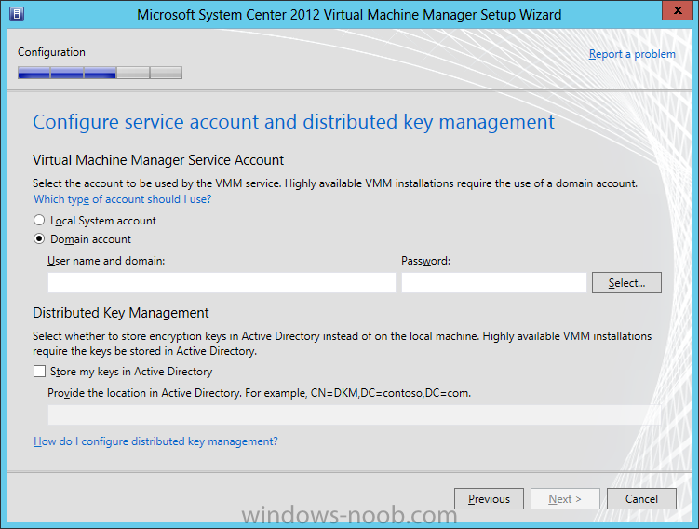
Task: Close the VMM Setup Wizard window
Action: point(678,10)
